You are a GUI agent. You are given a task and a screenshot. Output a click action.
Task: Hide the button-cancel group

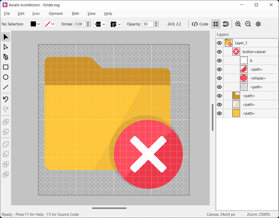tap(219, 52)
